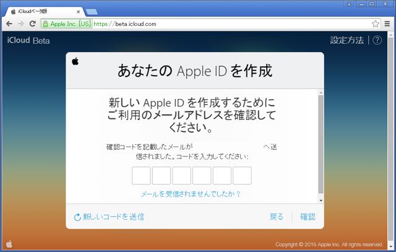
Task: Open the 設定方法 link
Action: (x=347, y=40)
